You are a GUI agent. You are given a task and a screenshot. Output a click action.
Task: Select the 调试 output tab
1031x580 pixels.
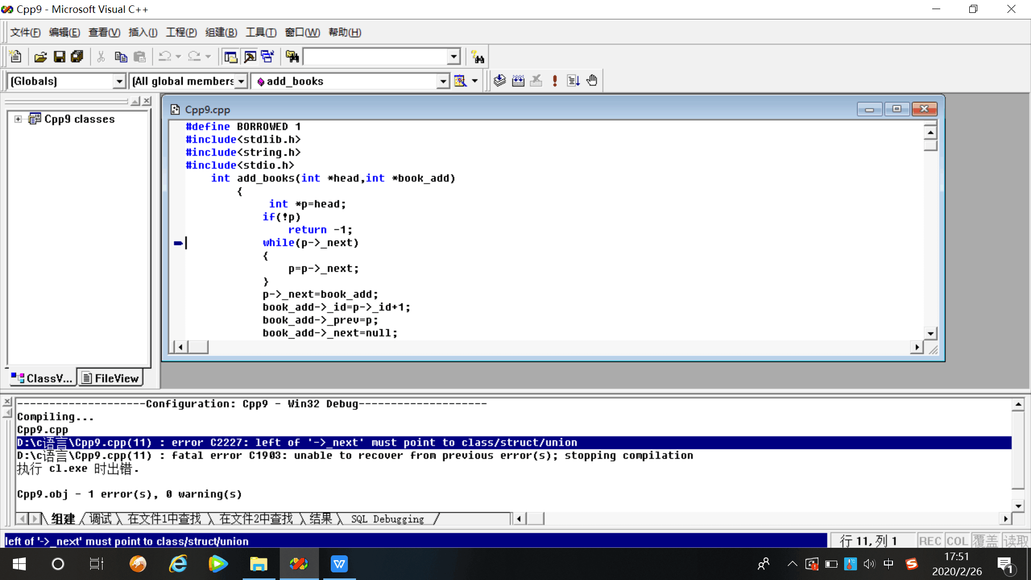(x=100, y=519)
